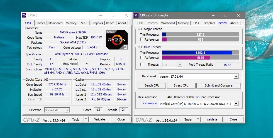
Task: Click the CPU-Z app icon in the left window title bar
Action: [x=24, y=15]
